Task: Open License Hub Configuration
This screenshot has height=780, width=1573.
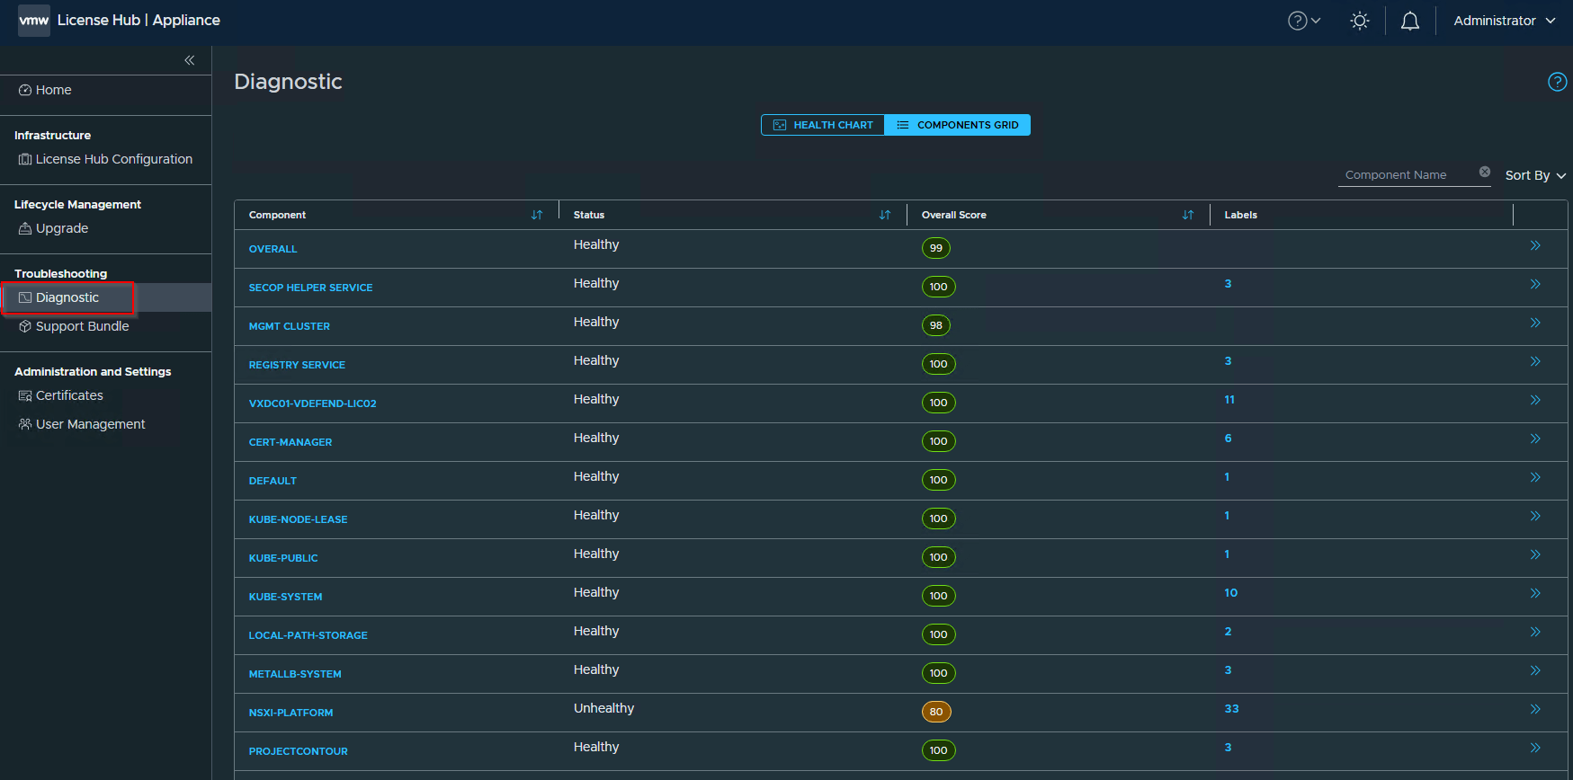Action: point(105,159)
